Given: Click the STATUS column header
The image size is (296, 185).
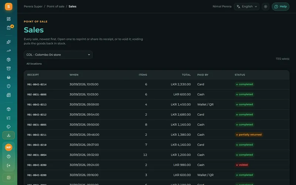Looking at the screenshot, I should pos(240,75).
